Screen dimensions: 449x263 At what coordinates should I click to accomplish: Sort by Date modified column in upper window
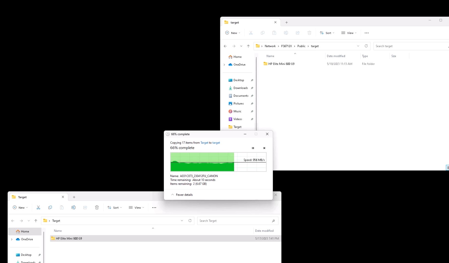tap(336, 56)
